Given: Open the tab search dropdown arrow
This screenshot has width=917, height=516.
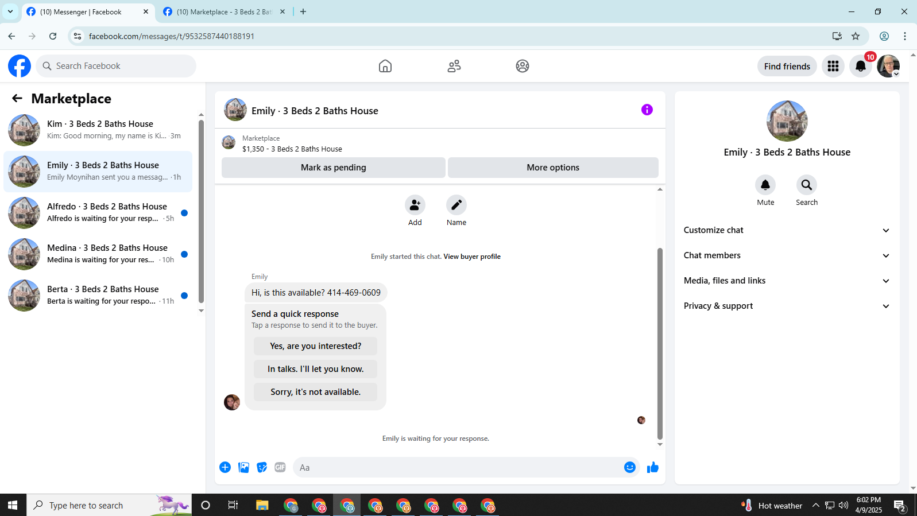Looking at the screenshot, I should click(10, 11).
